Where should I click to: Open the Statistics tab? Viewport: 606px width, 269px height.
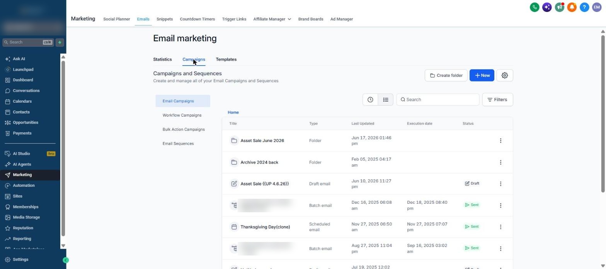162,59
